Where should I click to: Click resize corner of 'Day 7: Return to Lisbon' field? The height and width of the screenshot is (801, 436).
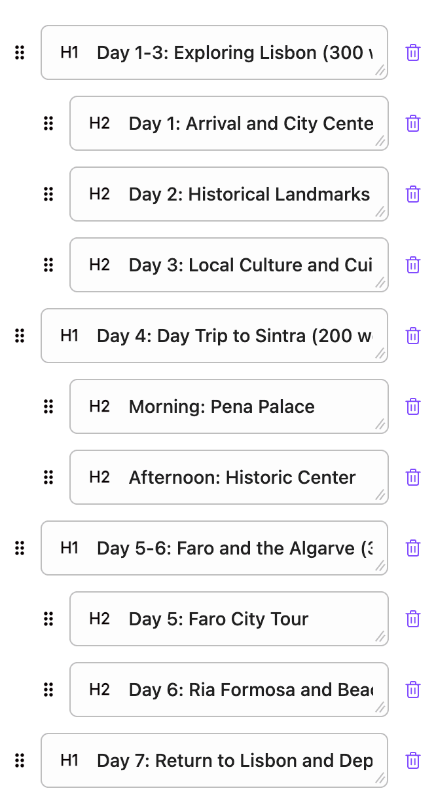(x=380, y=779)
